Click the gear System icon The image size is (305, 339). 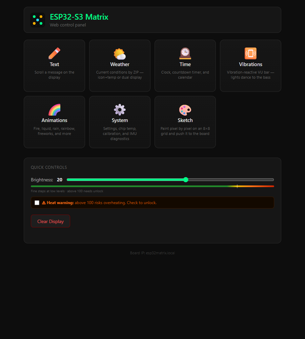tap(120, 109)
